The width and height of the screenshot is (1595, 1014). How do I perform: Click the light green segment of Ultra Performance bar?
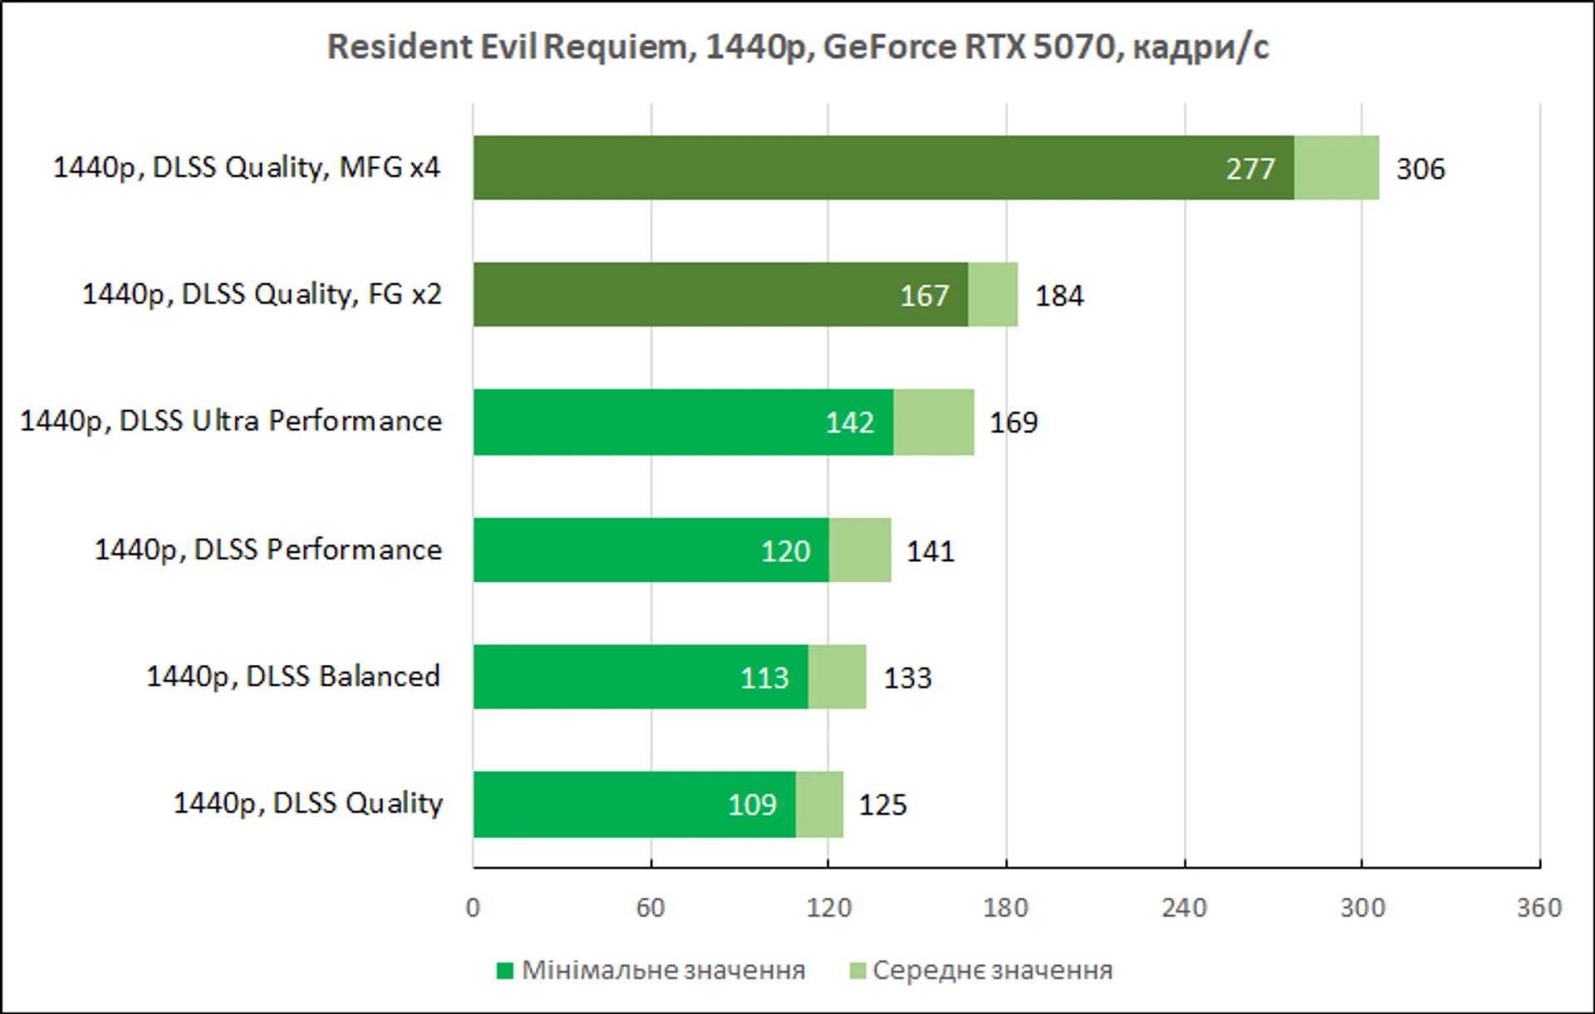coord(934,422)
